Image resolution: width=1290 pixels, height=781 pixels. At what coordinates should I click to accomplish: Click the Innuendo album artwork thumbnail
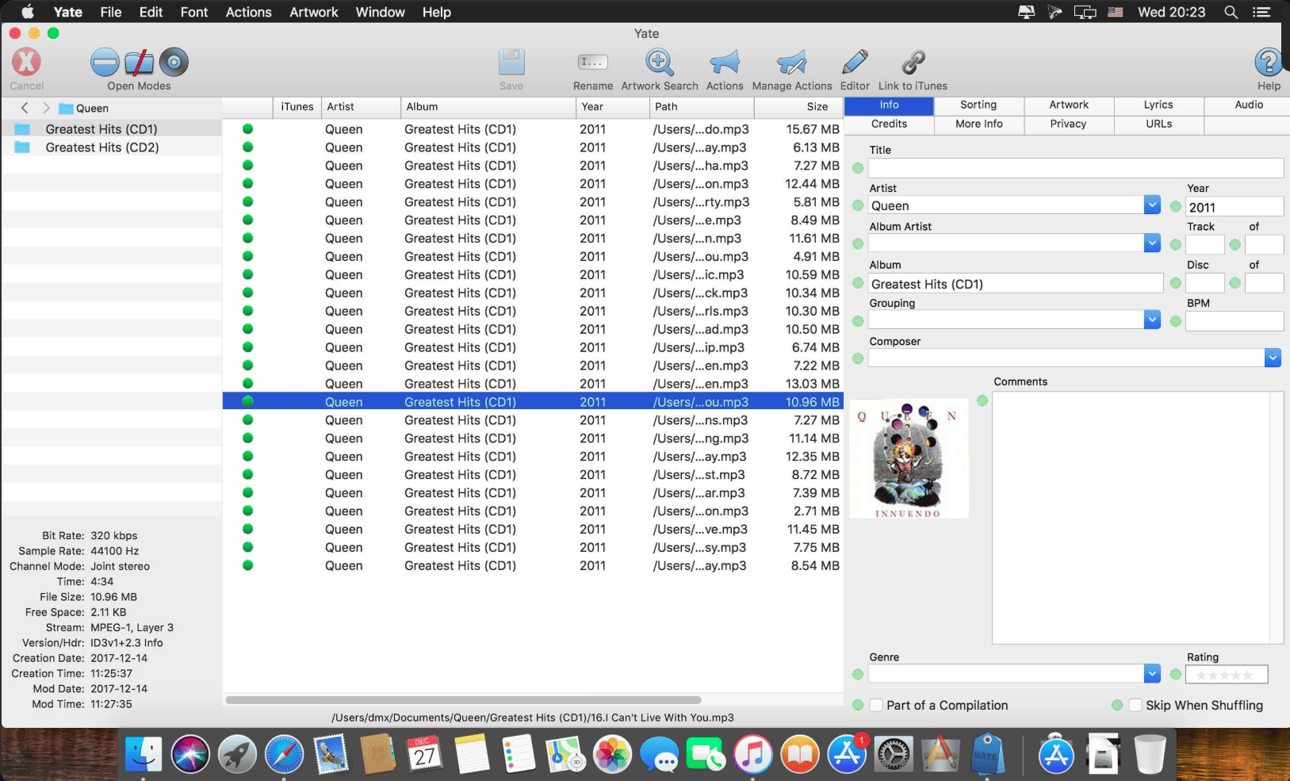pyautogui.click(x=909, y=458)
